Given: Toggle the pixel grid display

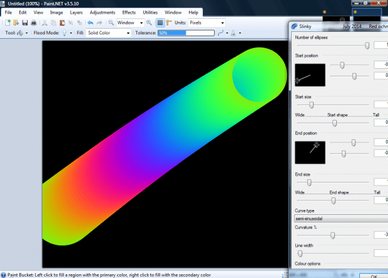Looking at the screenshot, I should (160, 22).
